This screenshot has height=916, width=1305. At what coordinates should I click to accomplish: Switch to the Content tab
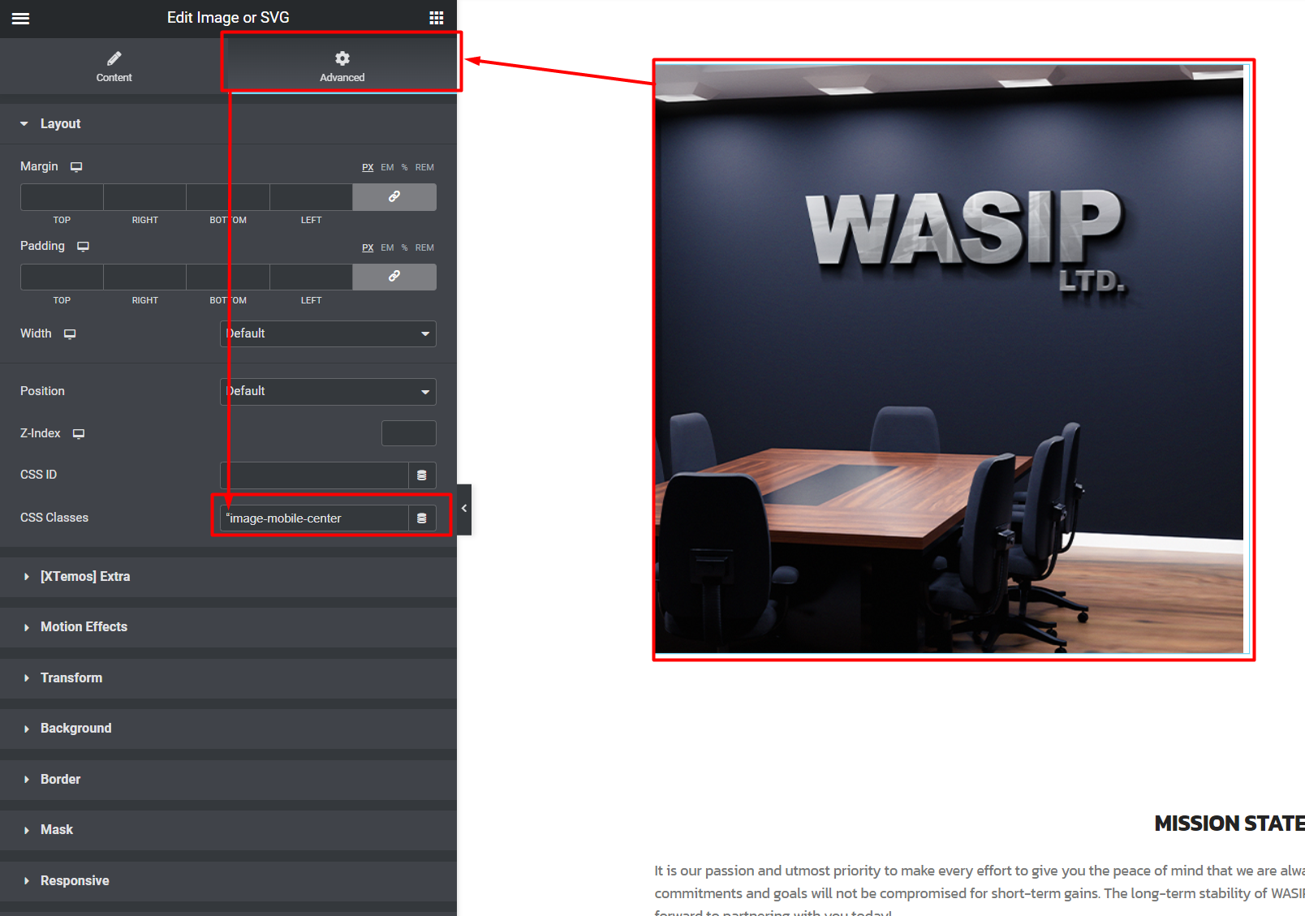(114, 67)
